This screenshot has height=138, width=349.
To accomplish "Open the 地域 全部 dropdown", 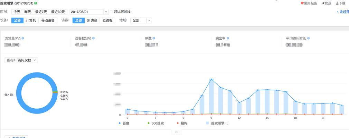I will (x=141, y=20).
